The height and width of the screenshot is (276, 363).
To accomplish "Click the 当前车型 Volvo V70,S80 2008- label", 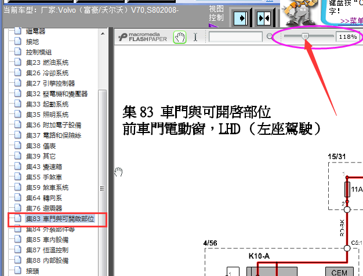I will (x=91, y=10).
